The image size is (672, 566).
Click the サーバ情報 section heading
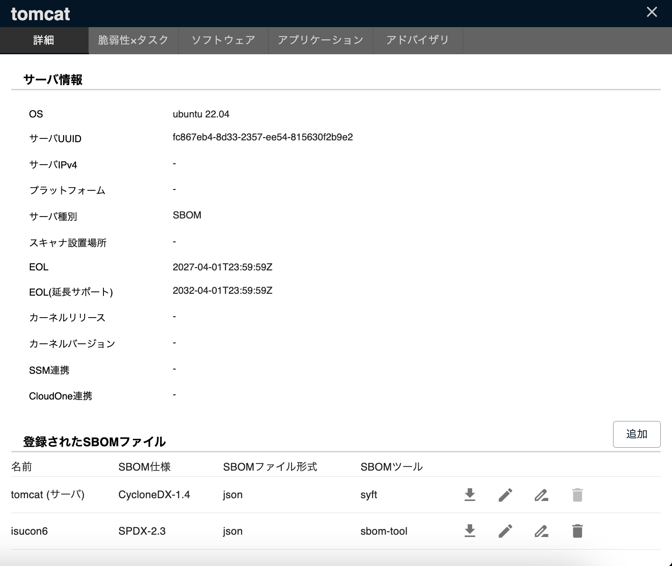pyautogui.click(x=53, y=80)
